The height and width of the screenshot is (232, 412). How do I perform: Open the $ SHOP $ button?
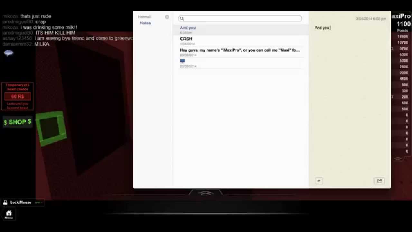point(17,122)
